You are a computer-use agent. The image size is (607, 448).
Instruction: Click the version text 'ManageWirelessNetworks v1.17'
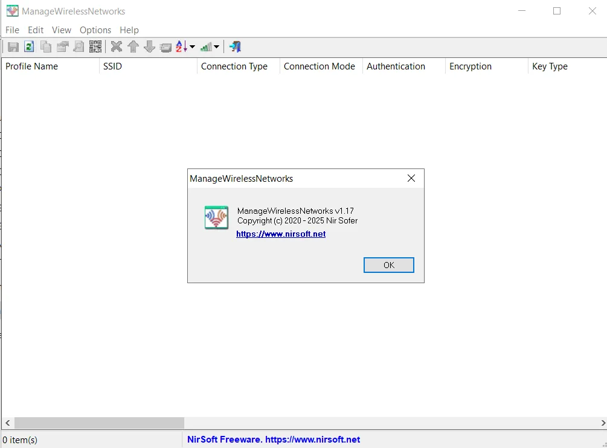coord(295,211)
